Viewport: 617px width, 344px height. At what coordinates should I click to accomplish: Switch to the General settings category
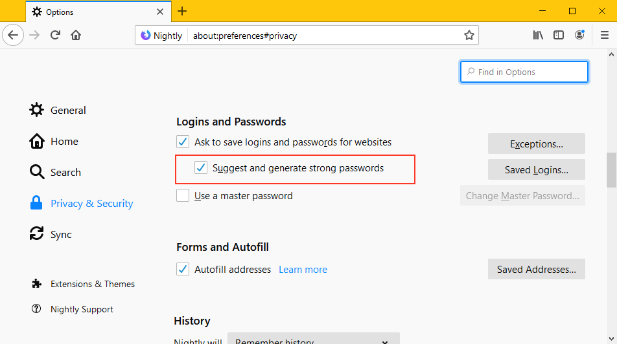tap(67, 111)
